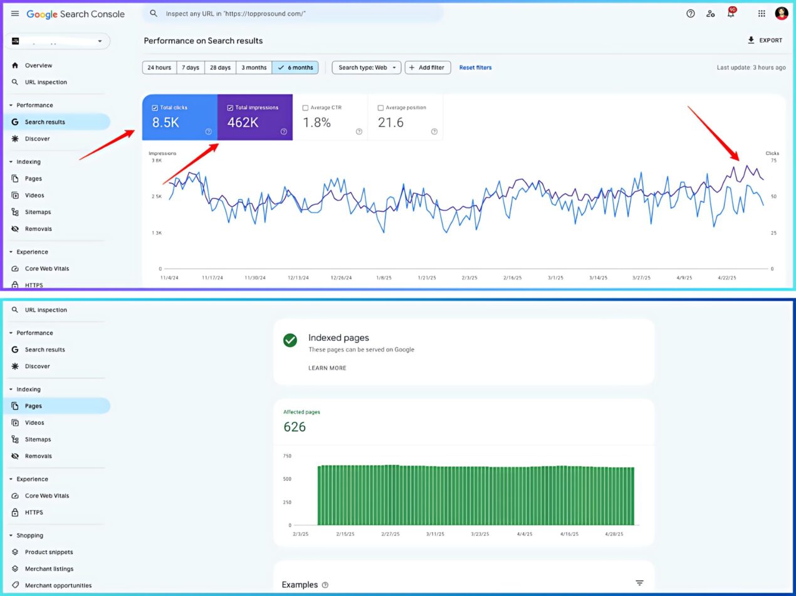Switch date range to 7 days

tap(191, 68)
